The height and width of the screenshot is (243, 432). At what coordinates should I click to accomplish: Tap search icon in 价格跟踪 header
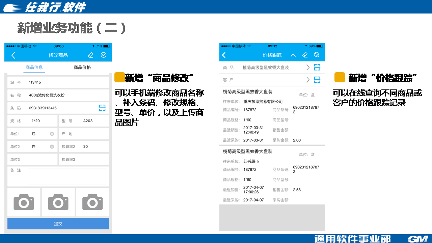point(317,55)
